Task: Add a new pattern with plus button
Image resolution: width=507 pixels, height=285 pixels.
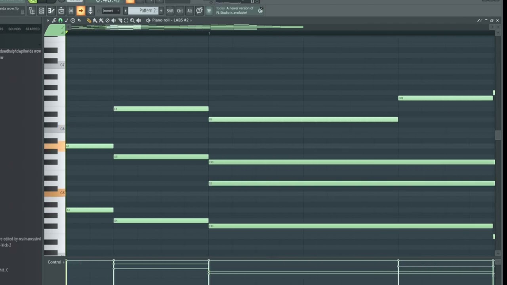Action: [x=161, y=11]
